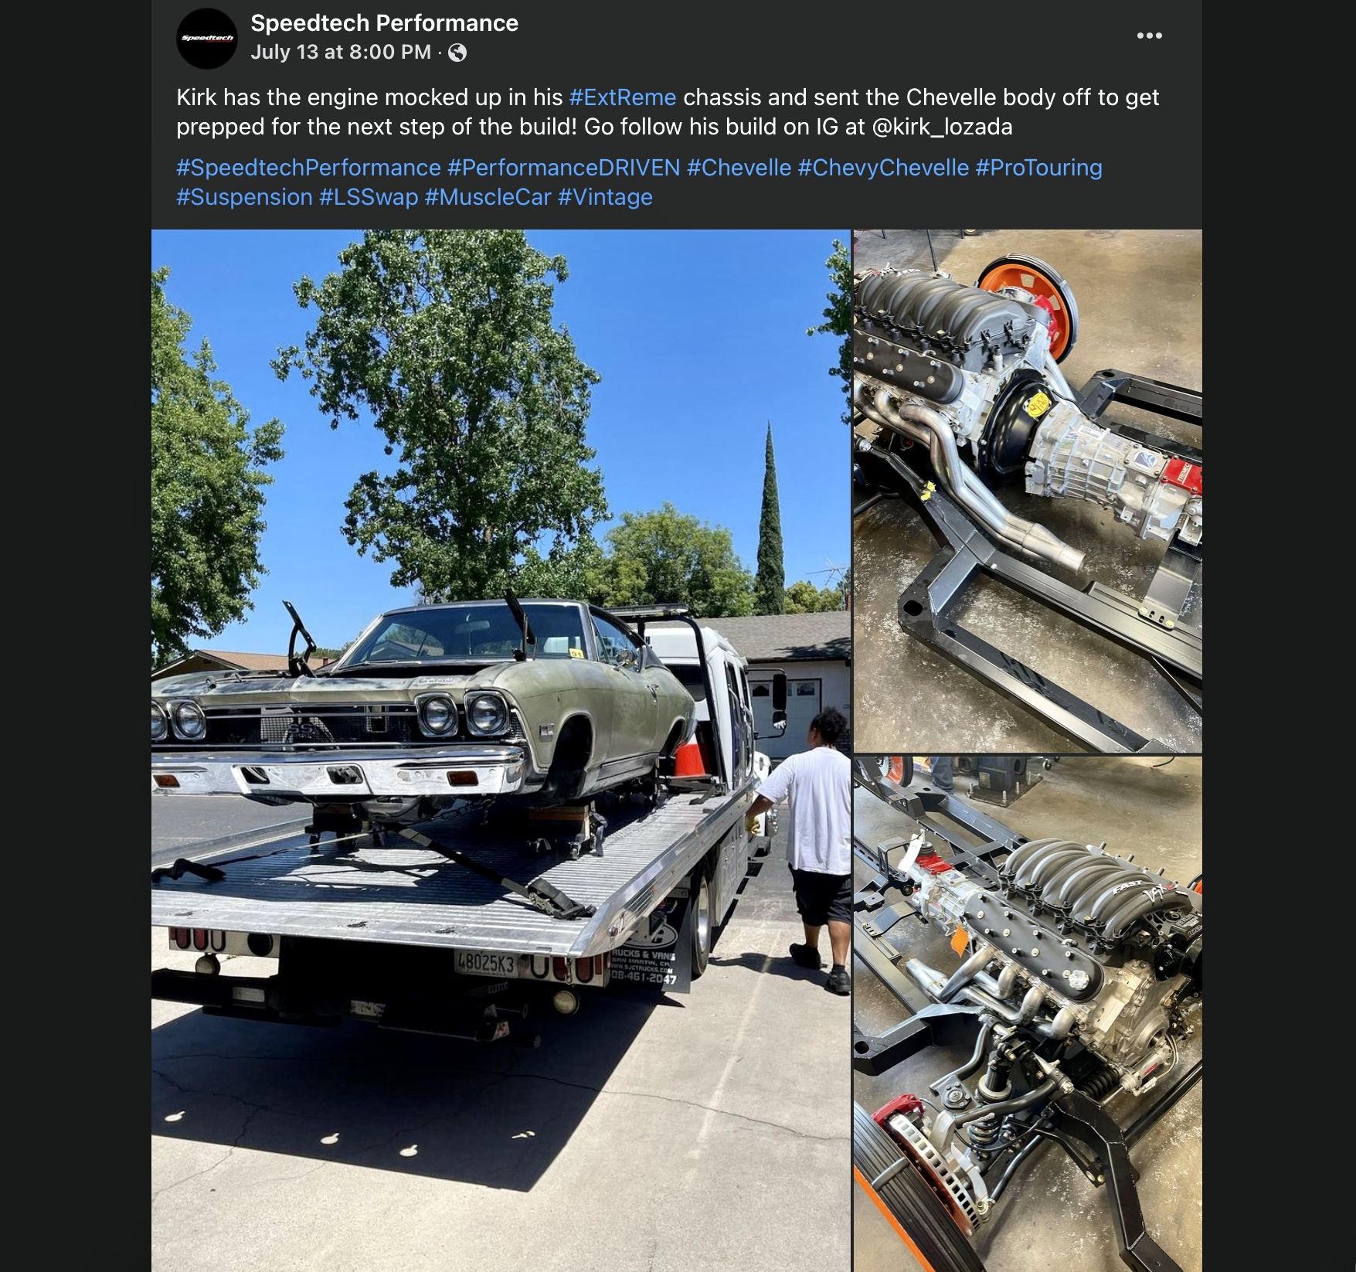Viewport: 1356px width, 1272px height.
Task: Open the post options three-dots menu
Action: pos(1149,36)
